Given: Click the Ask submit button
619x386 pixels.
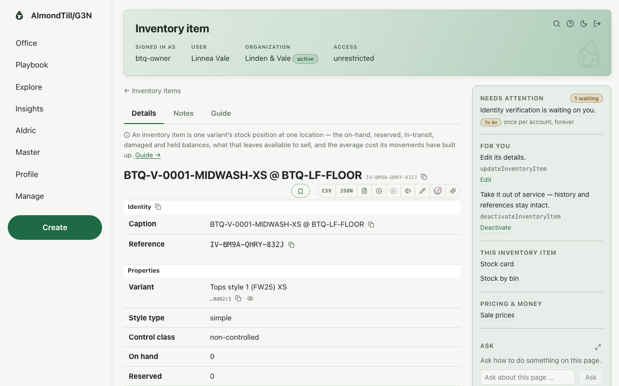Looking at the screenshot, I should (591, 377).
